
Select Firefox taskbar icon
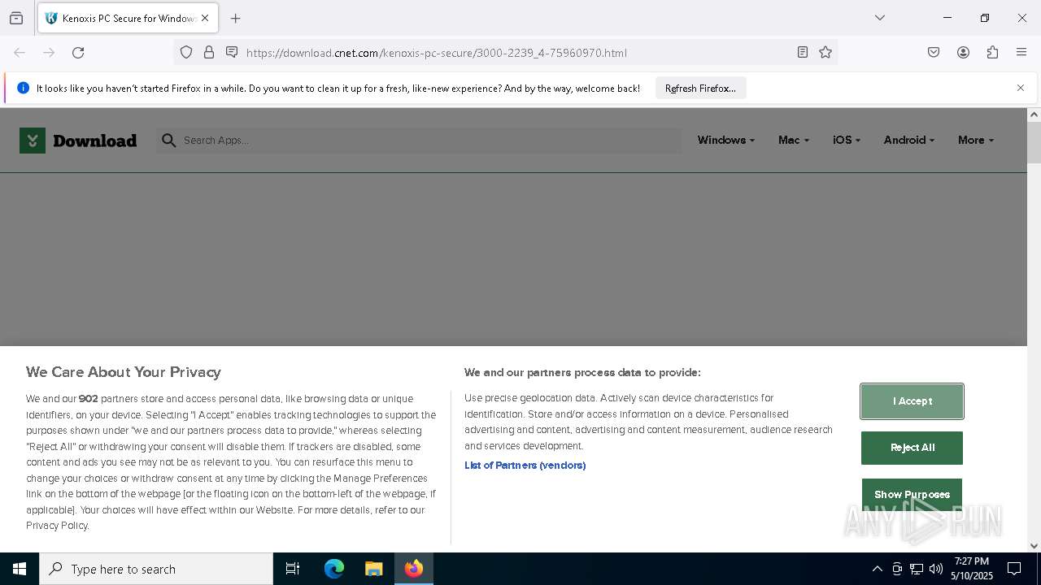pos(414,569)
